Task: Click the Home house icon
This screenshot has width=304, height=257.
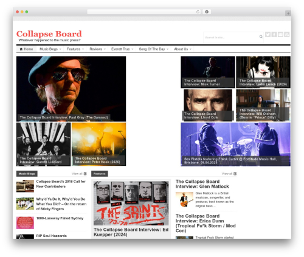Action: (21, 49)
